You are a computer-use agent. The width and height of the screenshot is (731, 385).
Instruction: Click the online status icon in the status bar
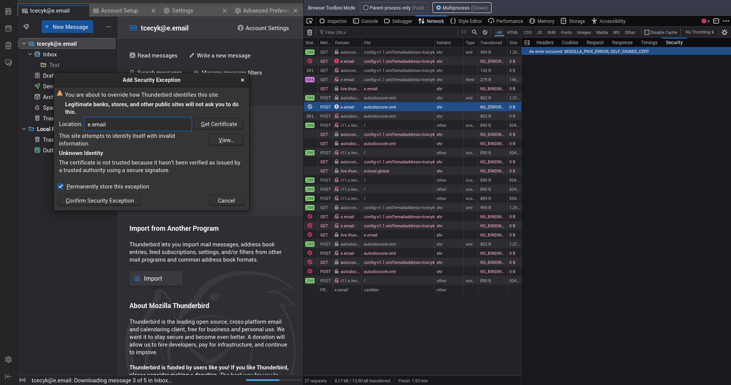coord(22,380)
